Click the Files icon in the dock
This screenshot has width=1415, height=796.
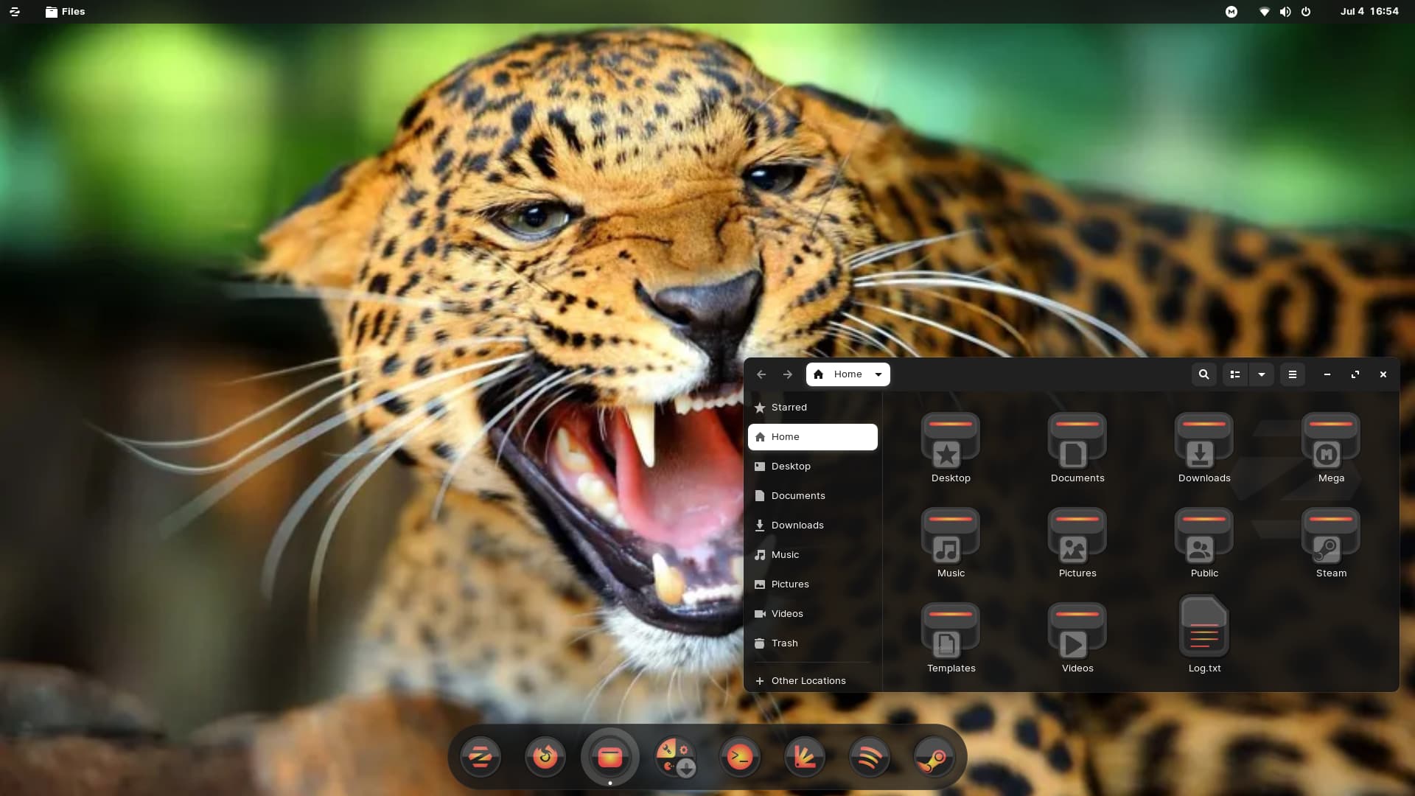(x=610, y=757)
